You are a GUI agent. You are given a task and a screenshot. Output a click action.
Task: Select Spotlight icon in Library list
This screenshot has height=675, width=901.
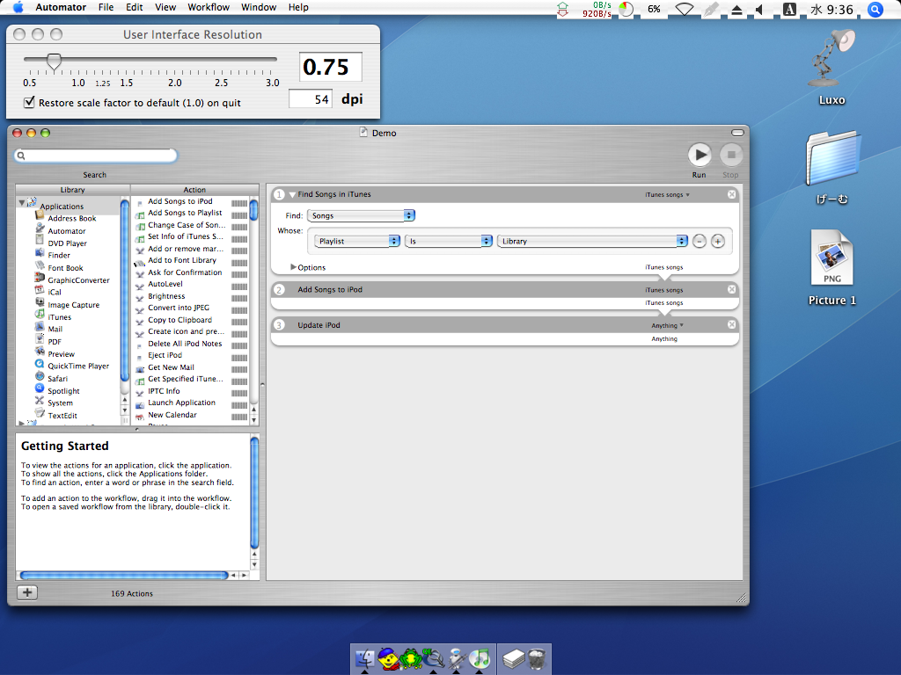coord(40,389)
